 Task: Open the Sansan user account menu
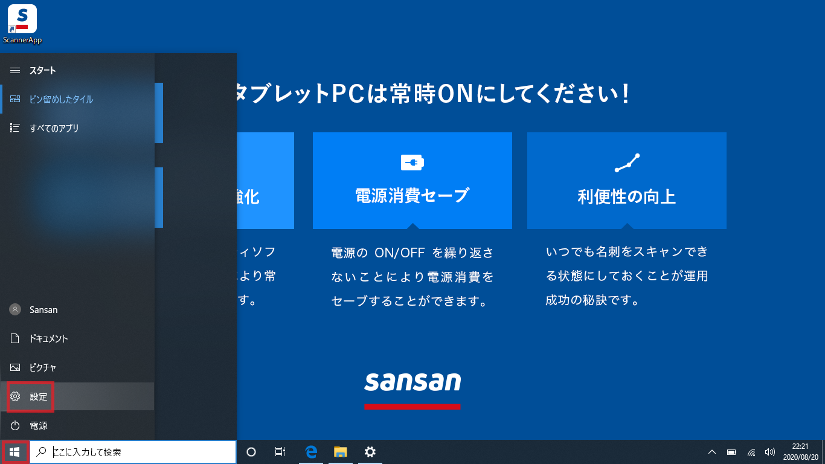[43, 309]
